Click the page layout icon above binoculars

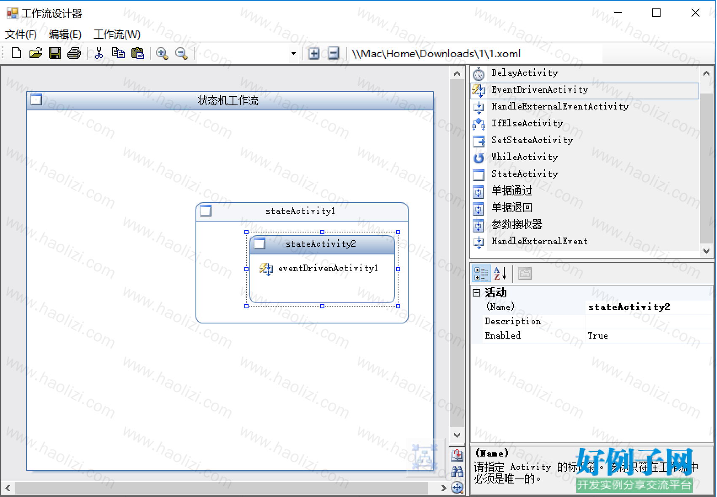click(457, 455)
